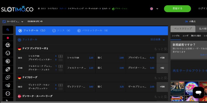Image resolution: width=207 pixels, height=103 pixels.
Task: Select 小数点 odds format option
Action: point(192,22)
